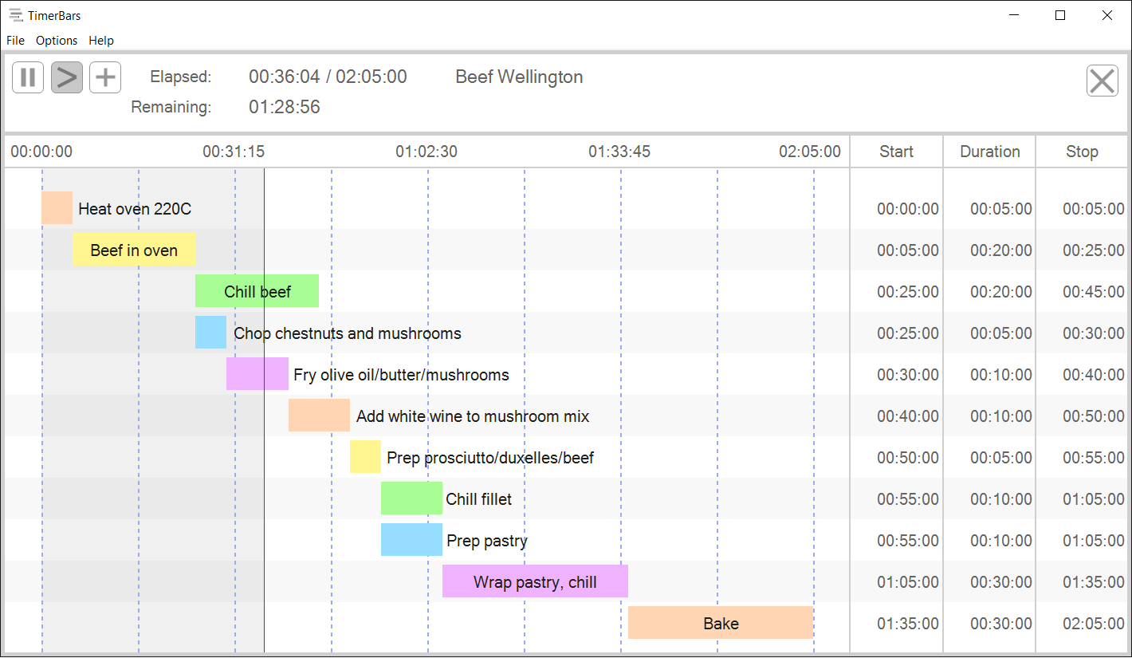Close the Beef Wellington timer with X
This screenshot has height=658, width=1132.
pyautogui.click(x=1103, y=81)
